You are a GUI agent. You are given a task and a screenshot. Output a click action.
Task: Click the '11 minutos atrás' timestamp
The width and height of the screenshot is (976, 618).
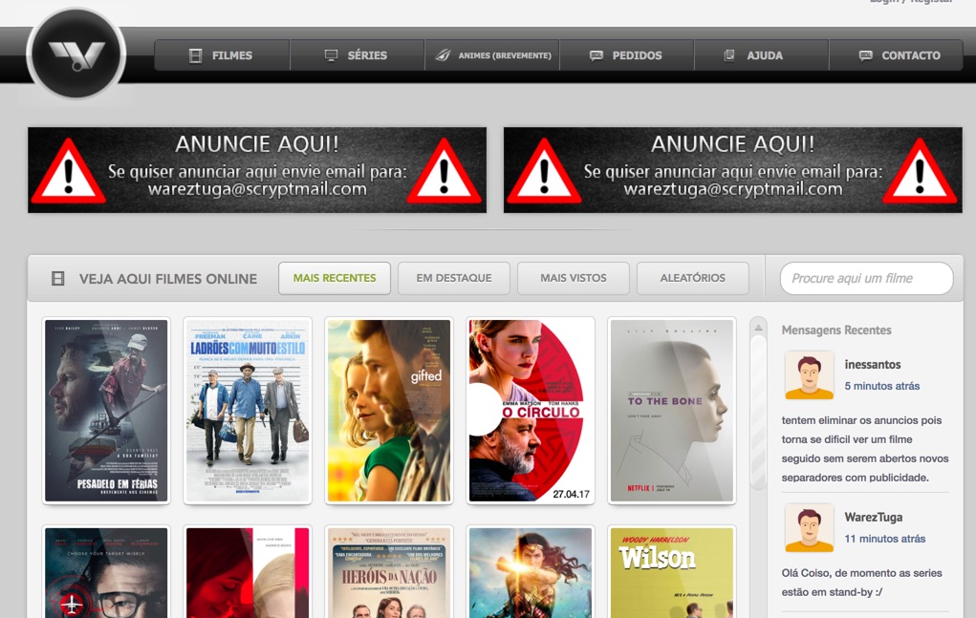click(884, 539)
